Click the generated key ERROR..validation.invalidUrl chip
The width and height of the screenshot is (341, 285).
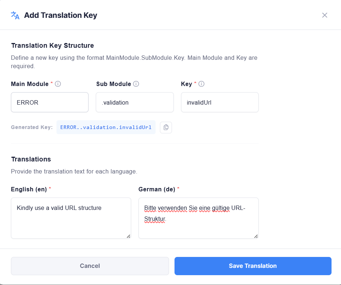(106, 127)
